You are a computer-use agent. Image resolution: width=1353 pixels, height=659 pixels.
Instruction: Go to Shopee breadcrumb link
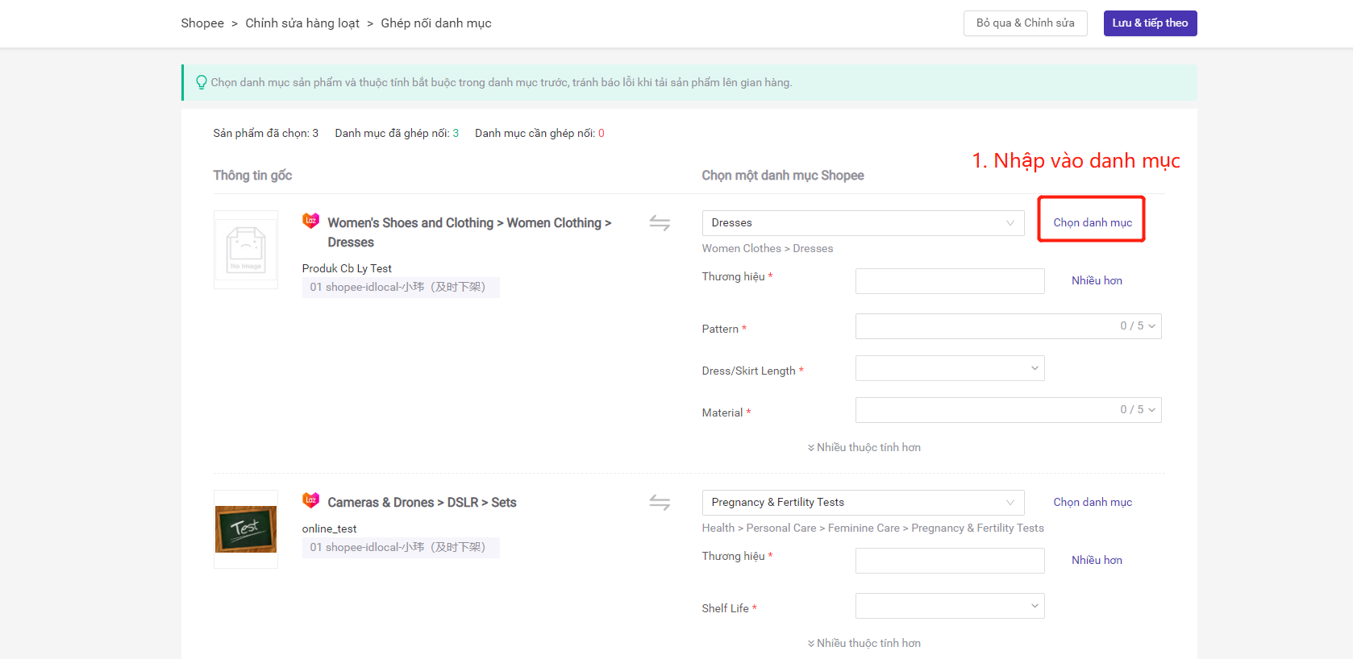coord(202,23)
